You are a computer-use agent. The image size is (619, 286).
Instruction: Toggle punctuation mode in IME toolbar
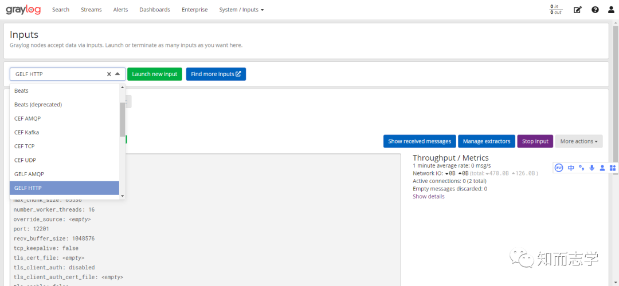coord(582,168)
